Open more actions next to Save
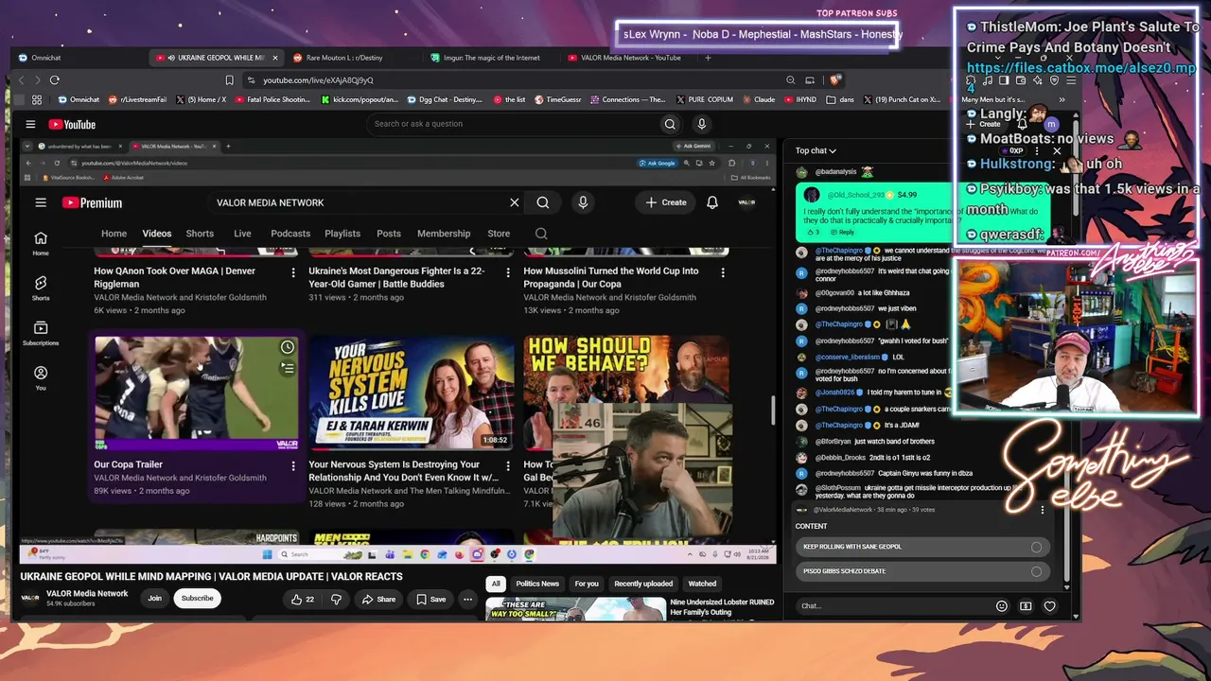 click(467, 599)
